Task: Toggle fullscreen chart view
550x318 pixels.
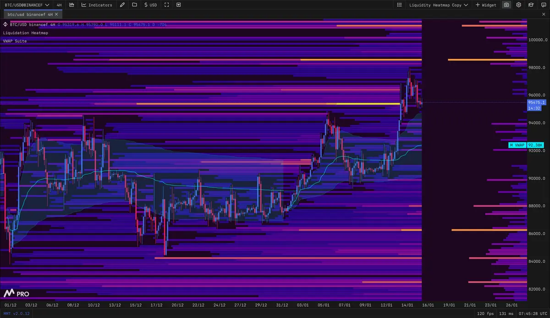Action: [x=166, y=5]
